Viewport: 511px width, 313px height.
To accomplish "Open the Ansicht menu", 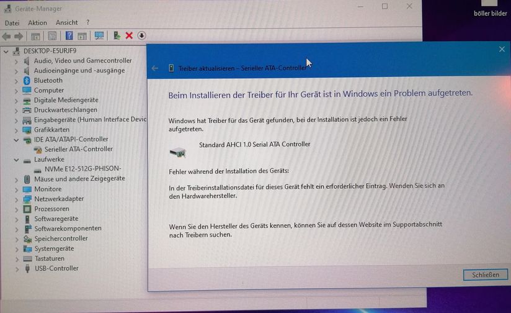I will pos(67,23).
